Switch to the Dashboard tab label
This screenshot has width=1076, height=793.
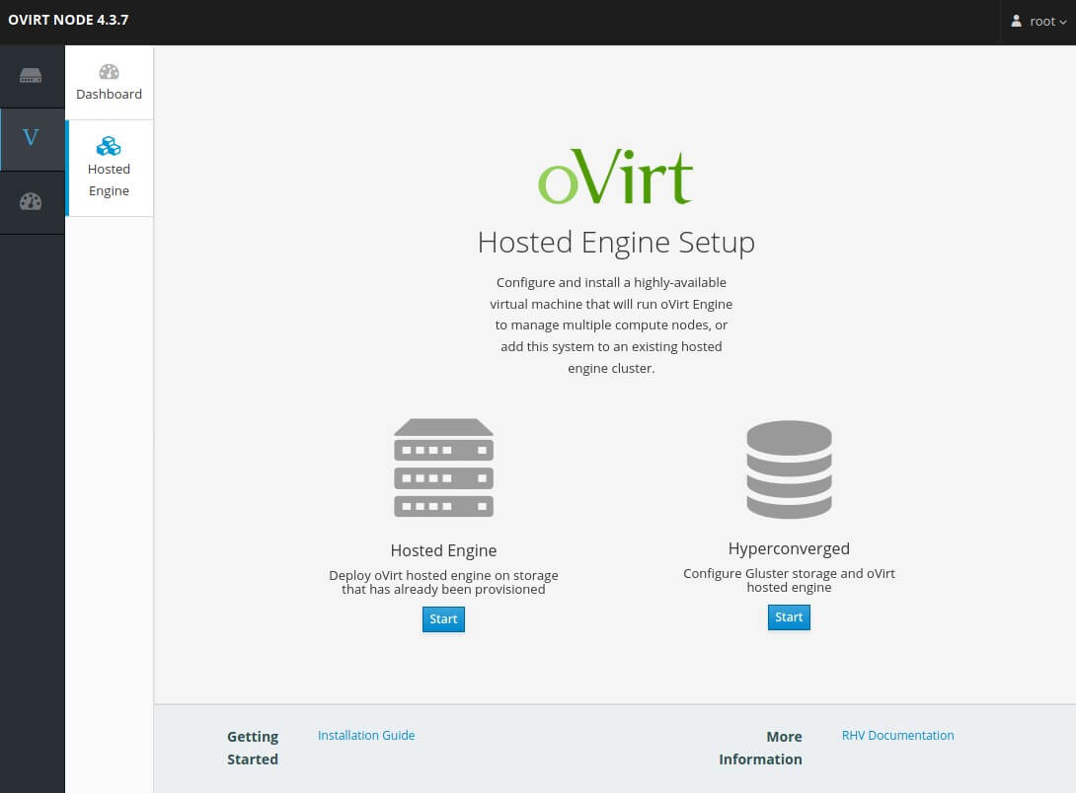click(109, 95)
